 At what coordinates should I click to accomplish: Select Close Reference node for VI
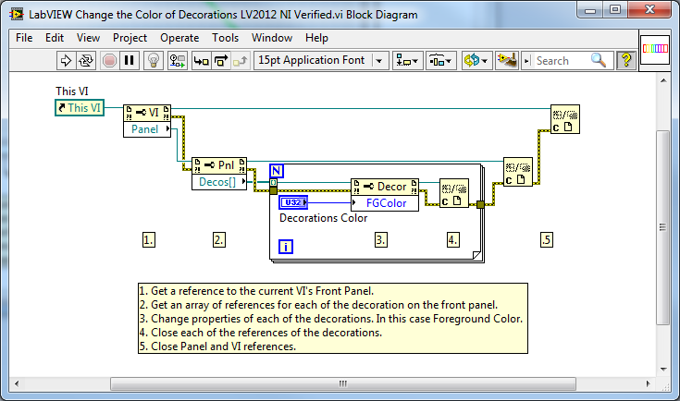[x=565, y=119]
